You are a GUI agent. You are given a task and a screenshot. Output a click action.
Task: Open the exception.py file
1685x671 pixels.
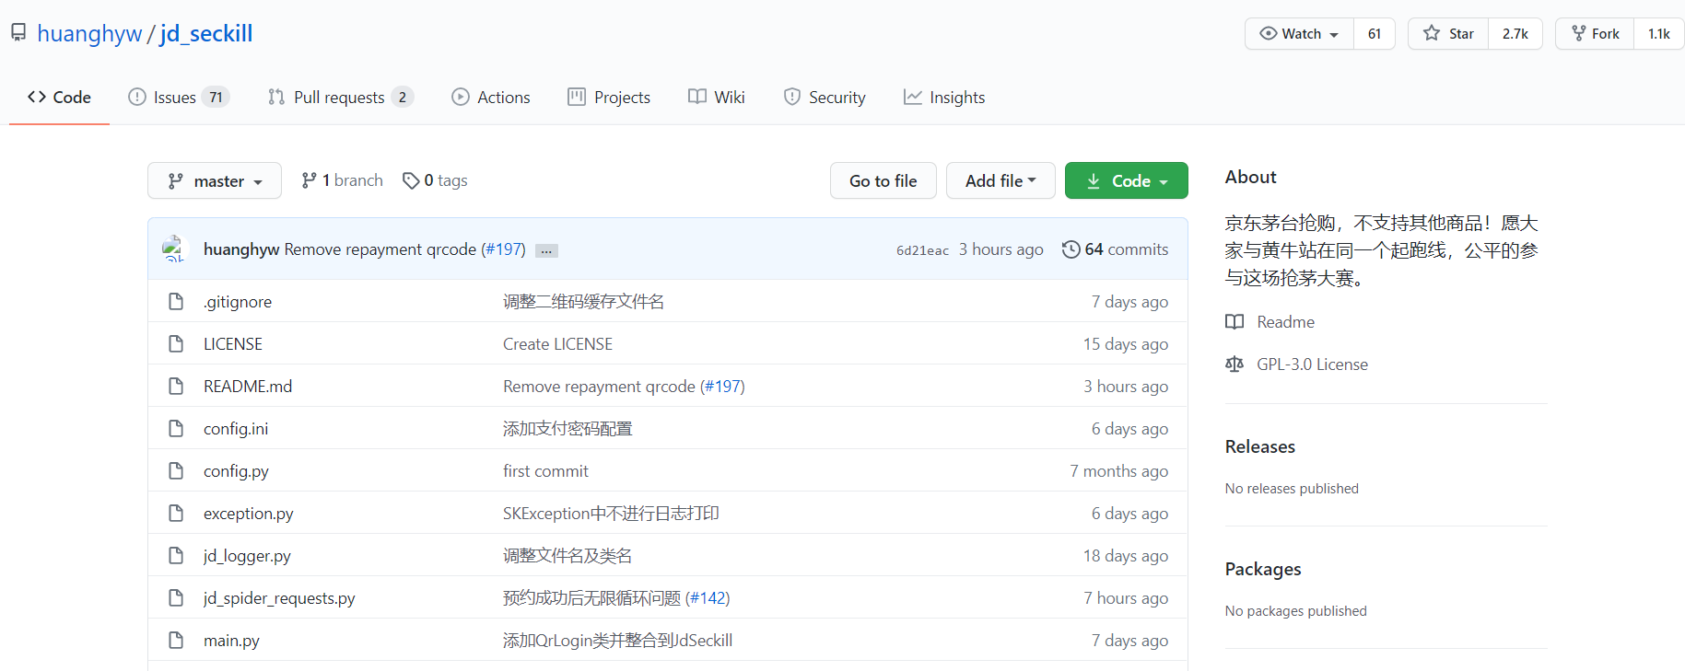249,514
